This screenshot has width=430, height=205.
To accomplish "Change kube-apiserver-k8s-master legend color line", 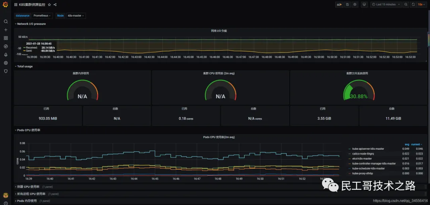I will point(350,149).
